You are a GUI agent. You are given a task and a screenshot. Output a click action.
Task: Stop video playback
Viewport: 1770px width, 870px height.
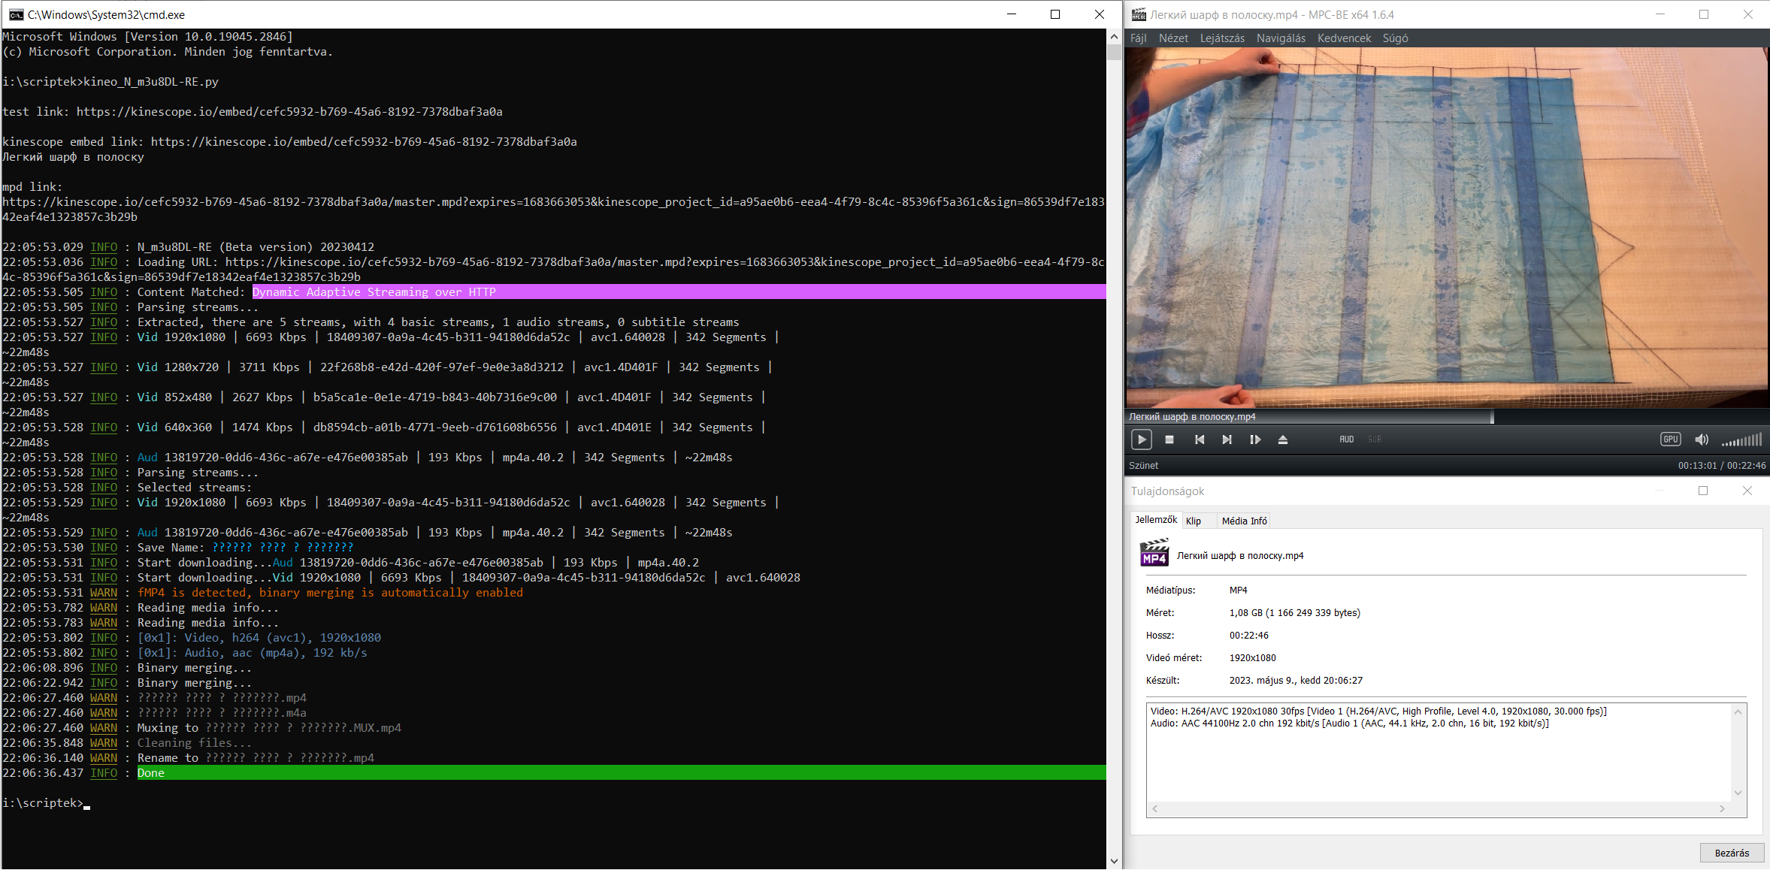coord(1169,440)
